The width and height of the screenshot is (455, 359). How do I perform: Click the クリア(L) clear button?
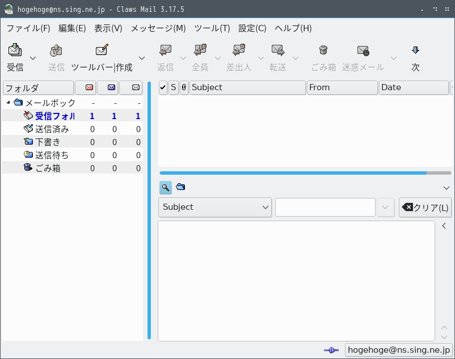coord(425,208)
